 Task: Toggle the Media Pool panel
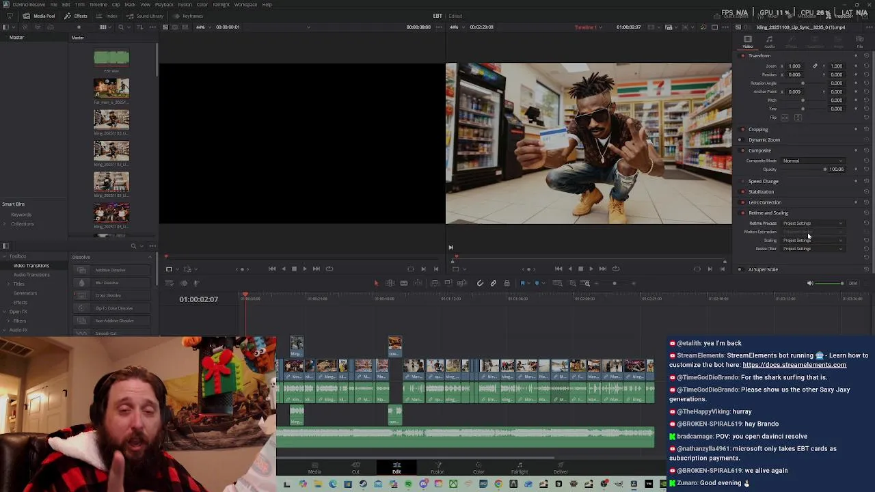point(40,16)
